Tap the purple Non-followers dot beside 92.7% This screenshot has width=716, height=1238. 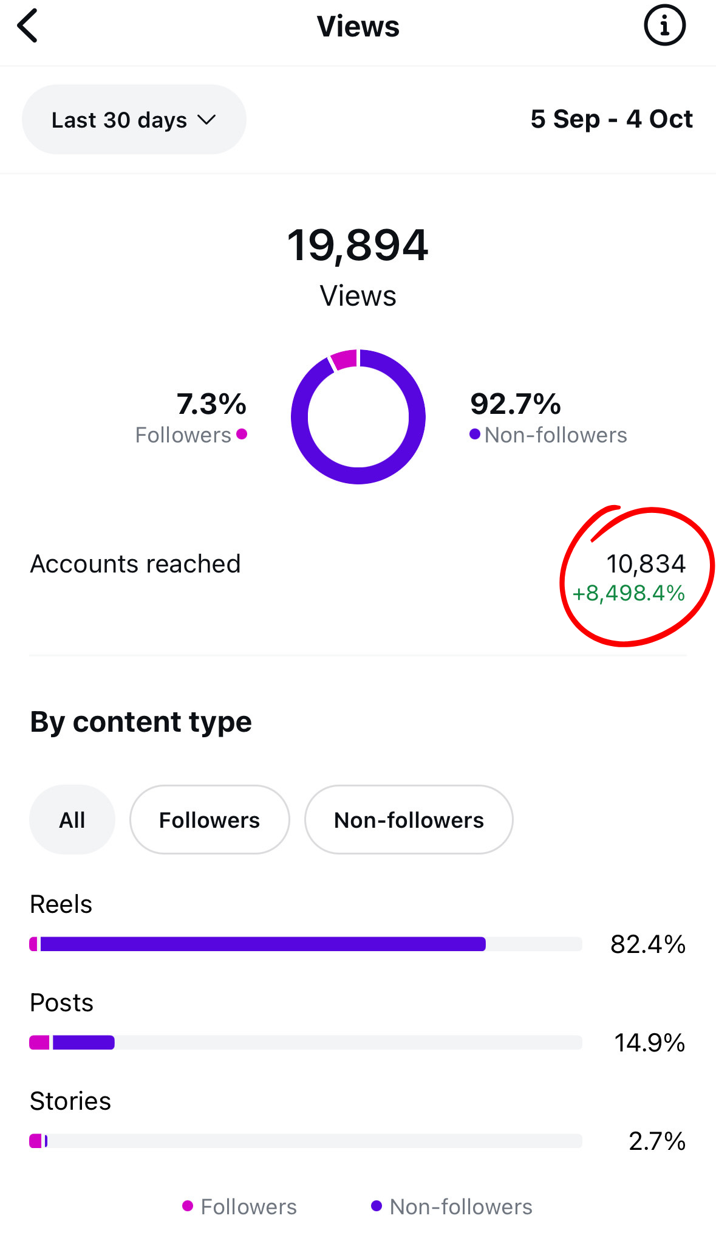click(475, 434)
